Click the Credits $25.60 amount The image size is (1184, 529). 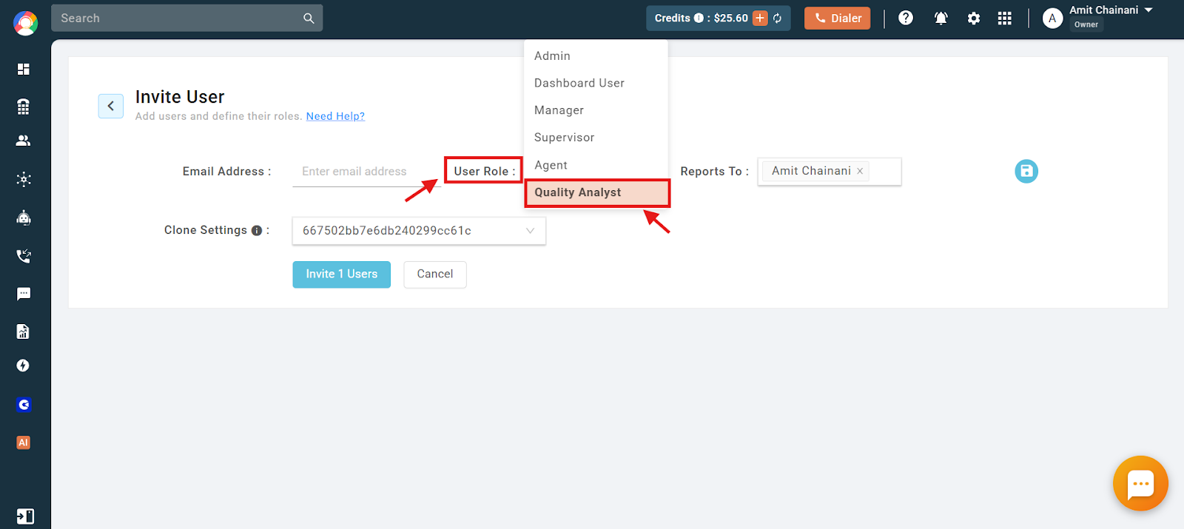click(731, 18)
